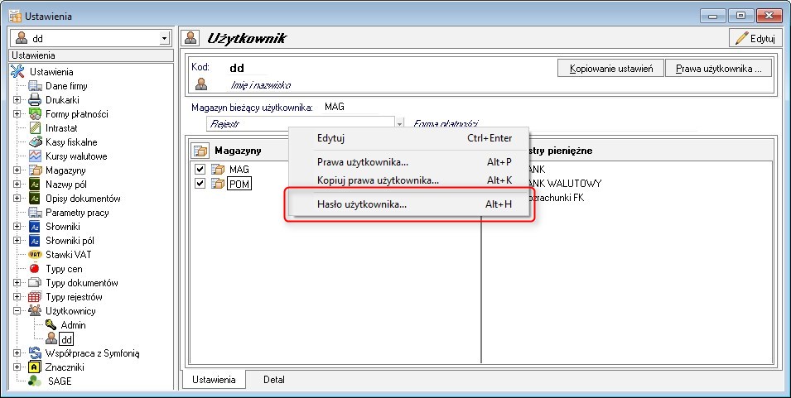Select the Kasy fiskalne tree item
Viewport: 791px width, 398px height.
pos(71,142)
